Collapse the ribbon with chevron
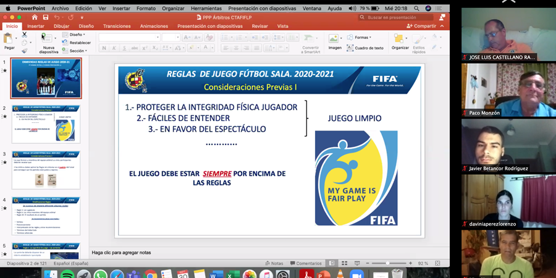This screenshot has height=278, width=556. click(442, 26)
